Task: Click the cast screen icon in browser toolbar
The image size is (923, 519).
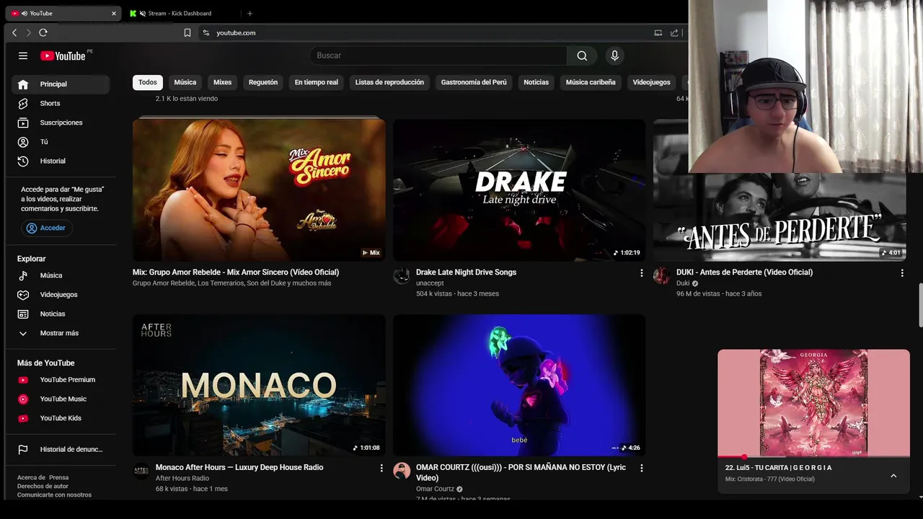Action: pos(658,32)
